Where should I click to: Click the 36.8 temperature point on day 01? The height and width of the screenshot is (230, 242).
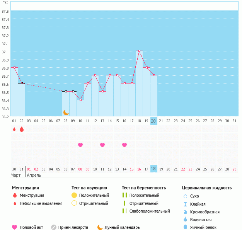(x=14, y=67)
